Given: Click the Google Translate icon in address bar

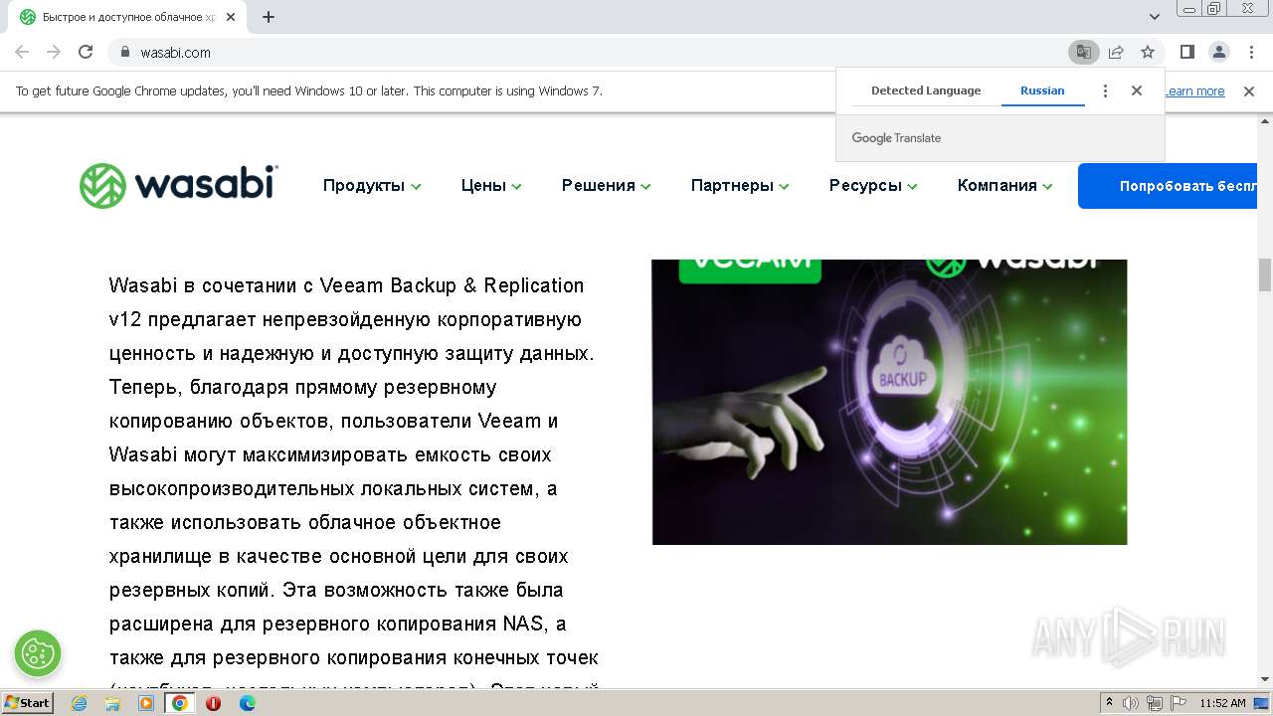Looking at the screenshot, I should [1083, 52].
